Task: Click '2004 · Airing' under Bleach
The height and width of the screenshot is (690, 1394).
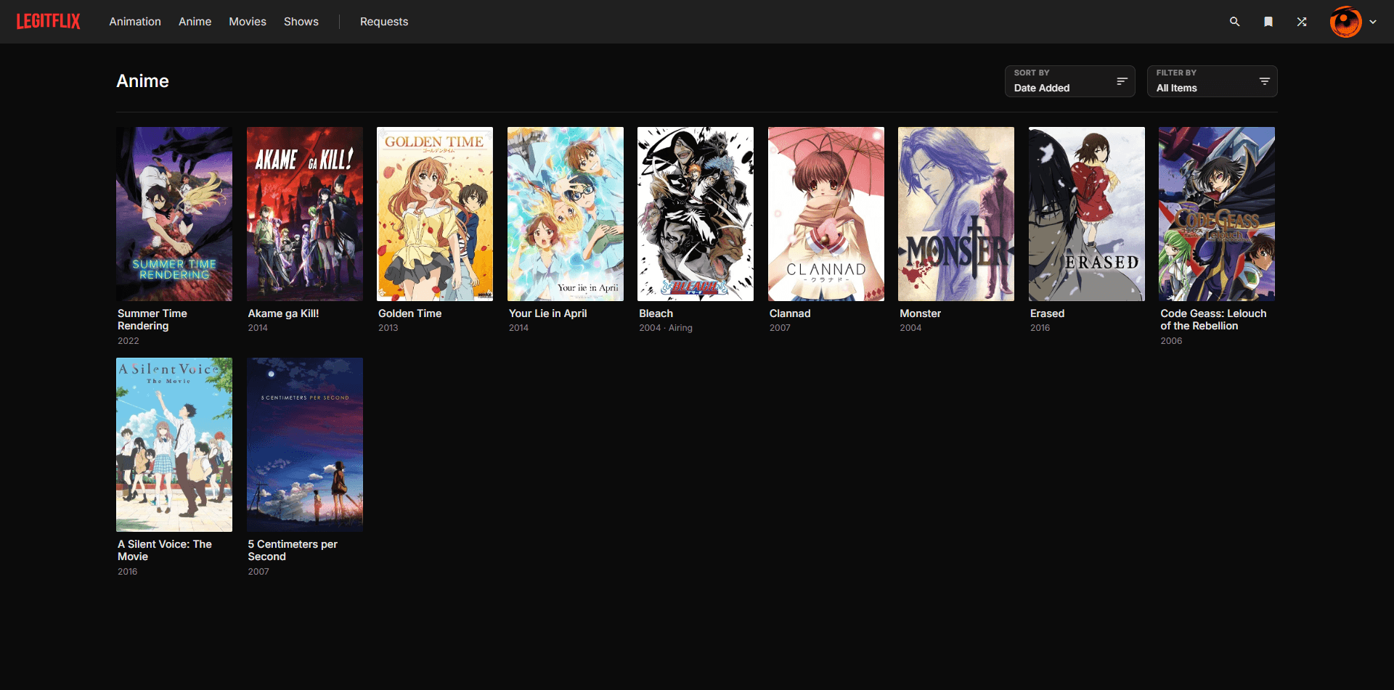Action: pyautogui.click(x=666, y=328)
